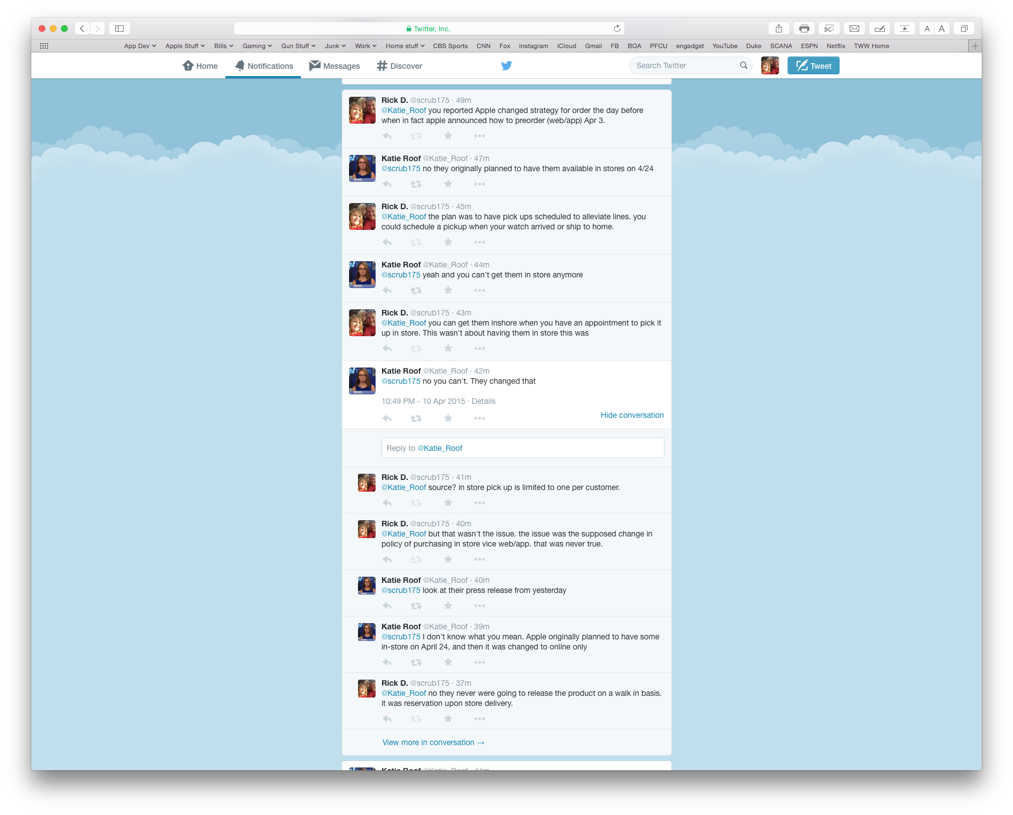
Task: Open the profile avatar menu
Action: [770, 65]
